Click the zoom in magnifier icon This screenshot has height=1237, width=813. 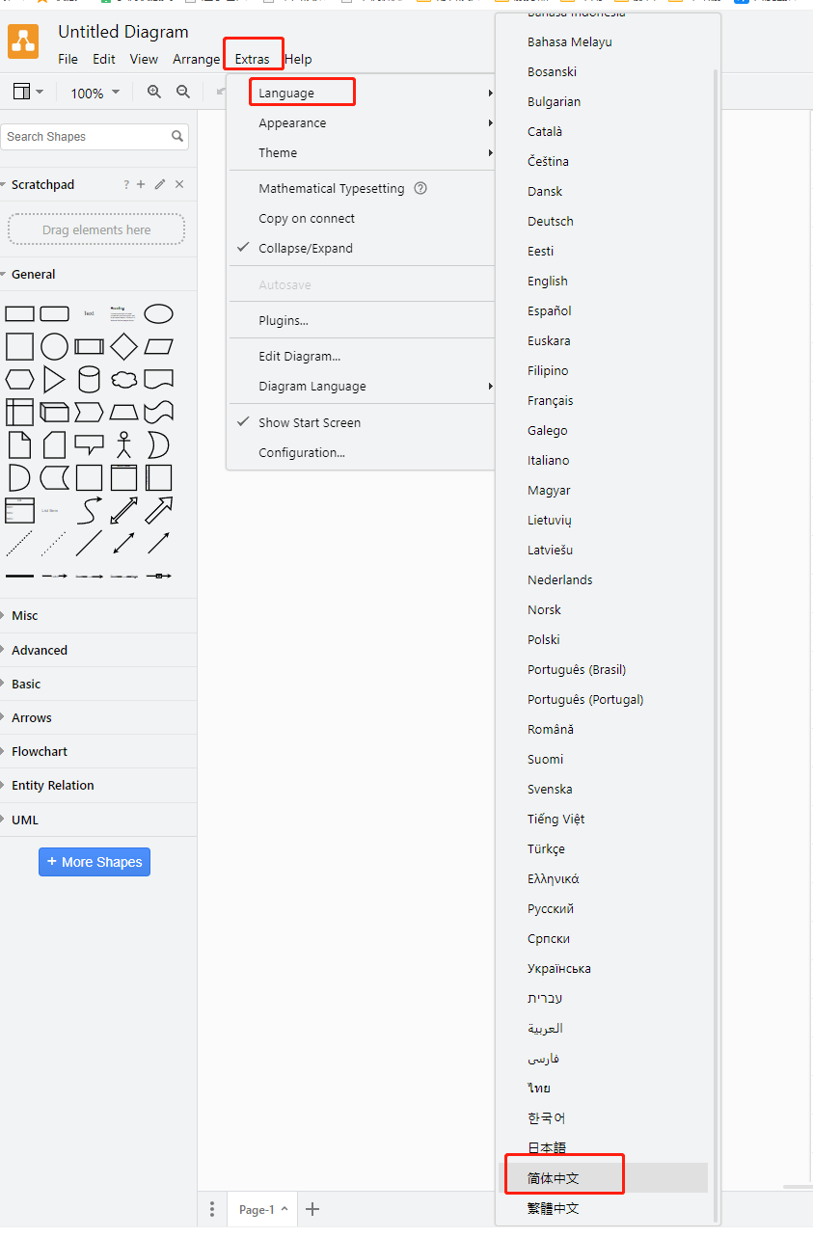[154, 93]
